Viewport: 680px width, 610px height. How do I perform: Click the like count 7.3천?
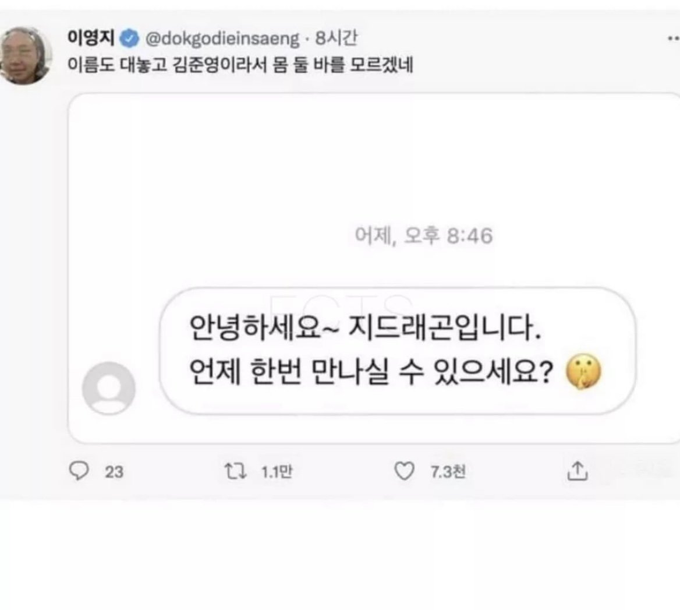(x=448, y=471)
